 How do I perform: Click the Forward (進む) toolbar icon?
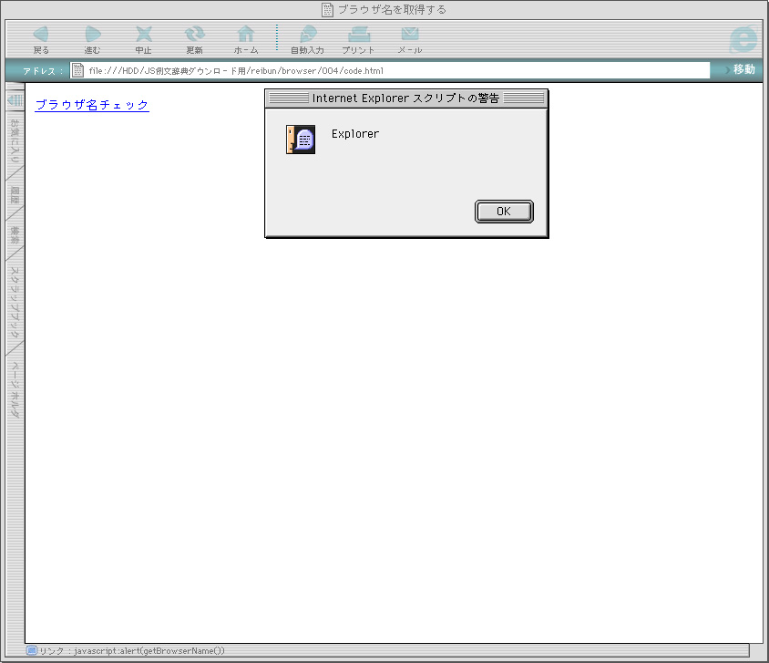[92, 35]
